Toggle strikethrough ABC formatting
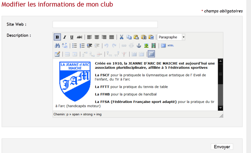The width and height of the screenshot is (251, 153). click(x=79, y=37)
